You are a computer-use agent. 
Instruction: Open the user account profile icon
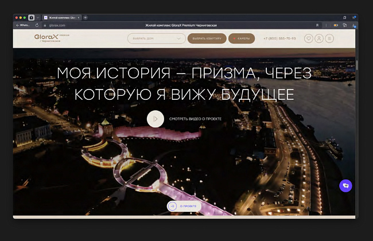pos(319,38)
